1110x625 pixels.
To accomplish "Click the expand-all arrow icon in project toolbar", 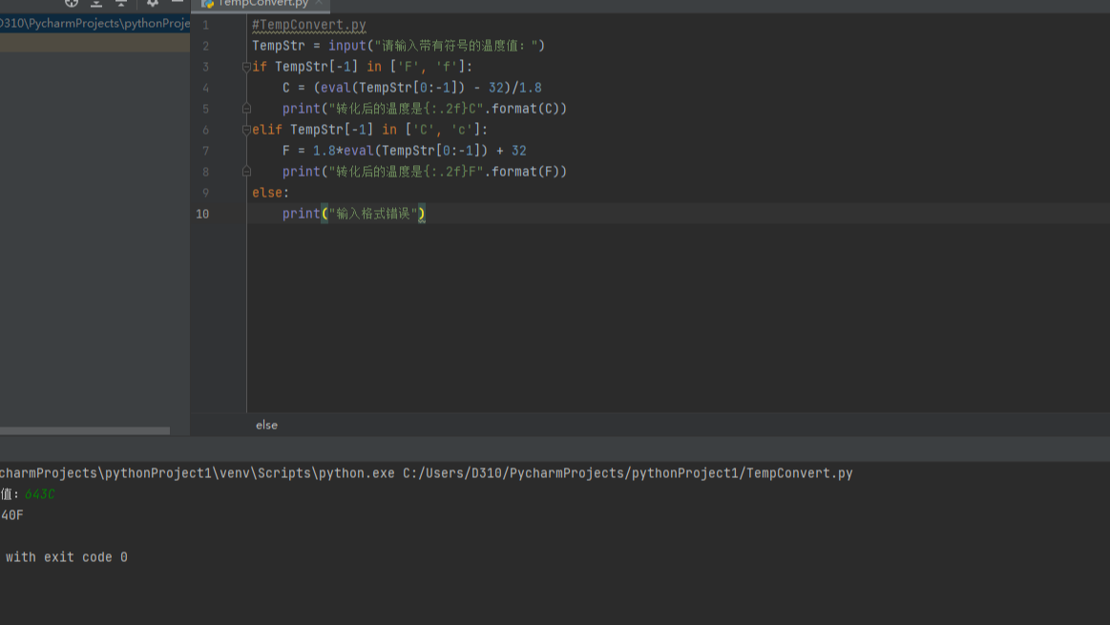I will 96,4.
